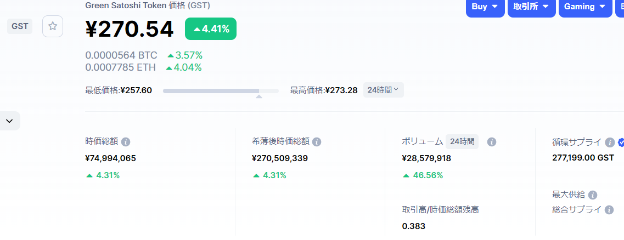The height and width of the screenshot is (240, 624).
Task: Show info for 循環サプライ
Action: (609, 142)
